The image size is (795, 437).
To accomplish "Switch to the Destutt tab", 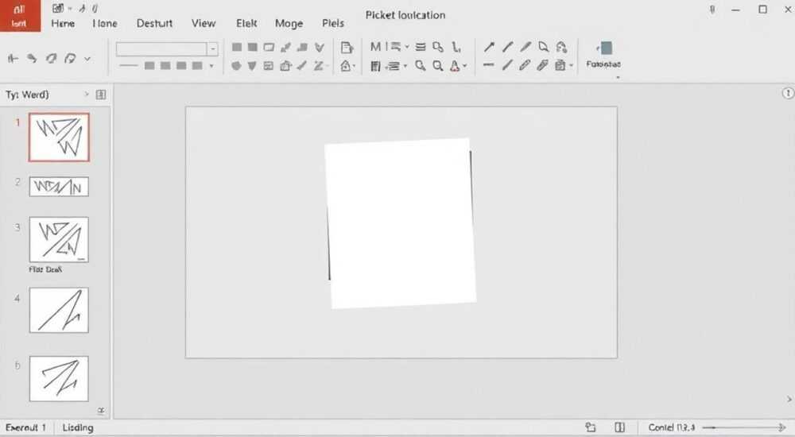I will point(154,23).
